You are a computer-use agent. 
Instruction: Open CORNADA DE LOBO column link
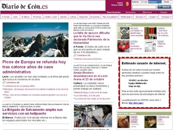[x=163, y=118]
